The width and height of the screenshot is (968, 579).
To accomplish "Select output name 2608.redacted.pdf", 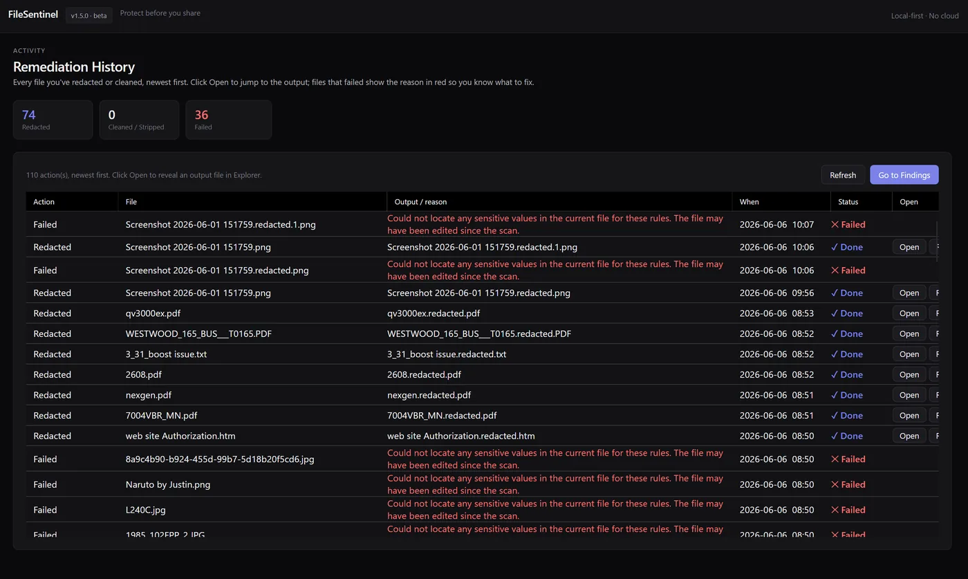I will click(424, 374).
